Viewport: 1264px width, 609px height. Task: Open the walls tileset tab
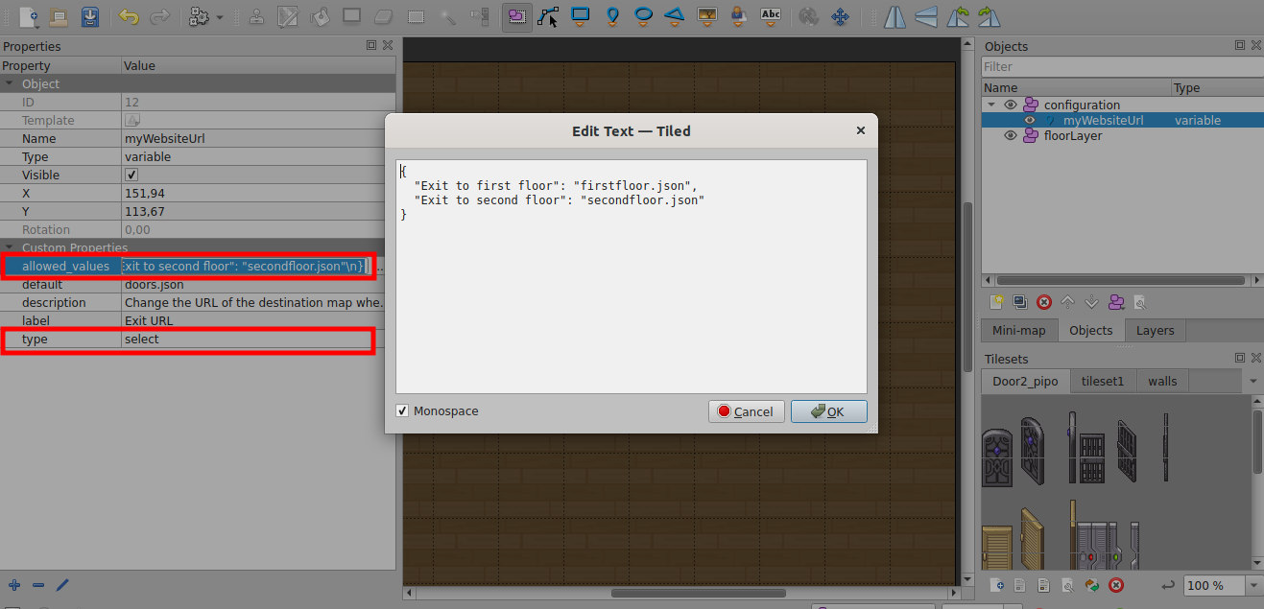tap(1162, 381)
